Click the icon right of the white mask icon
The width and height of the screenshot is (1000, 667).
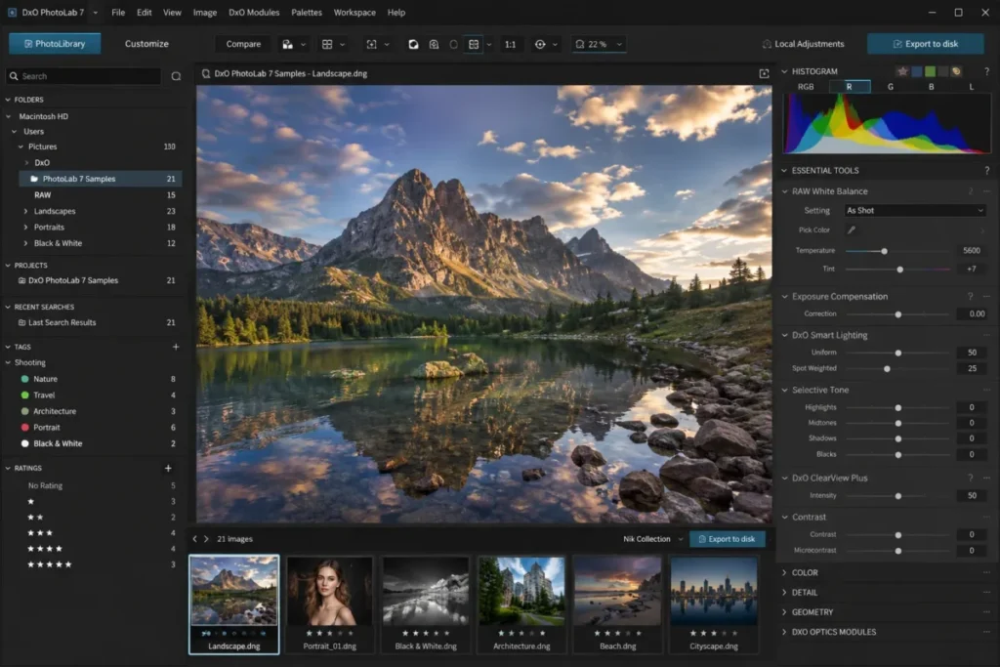(434, 44)
